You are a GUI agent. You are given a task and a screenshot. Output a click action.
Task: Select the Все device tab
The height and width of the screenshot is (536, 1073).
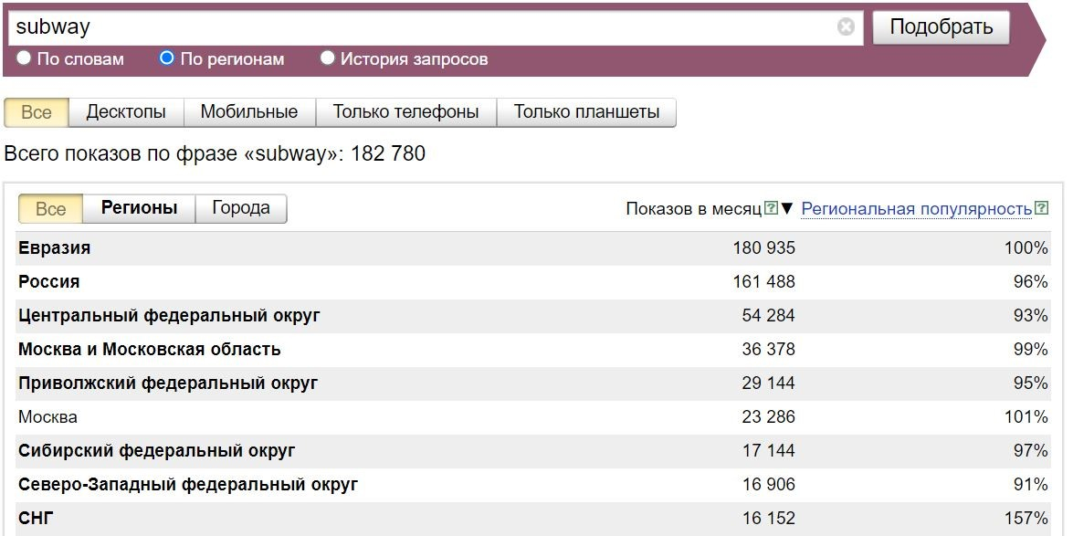(x=37, y=112)
